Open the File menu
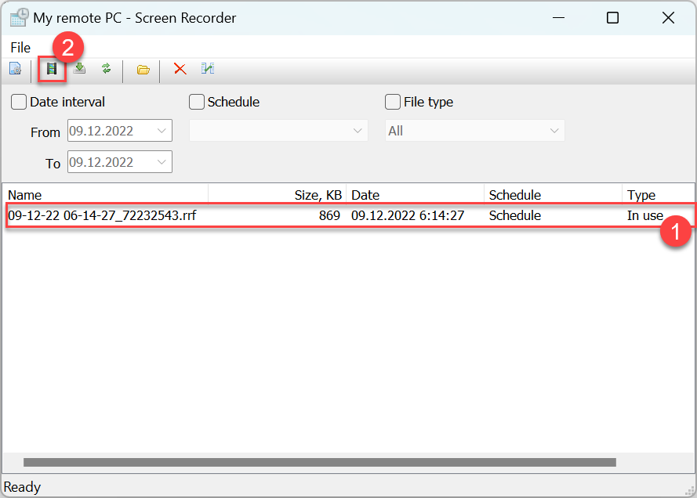 20,48
